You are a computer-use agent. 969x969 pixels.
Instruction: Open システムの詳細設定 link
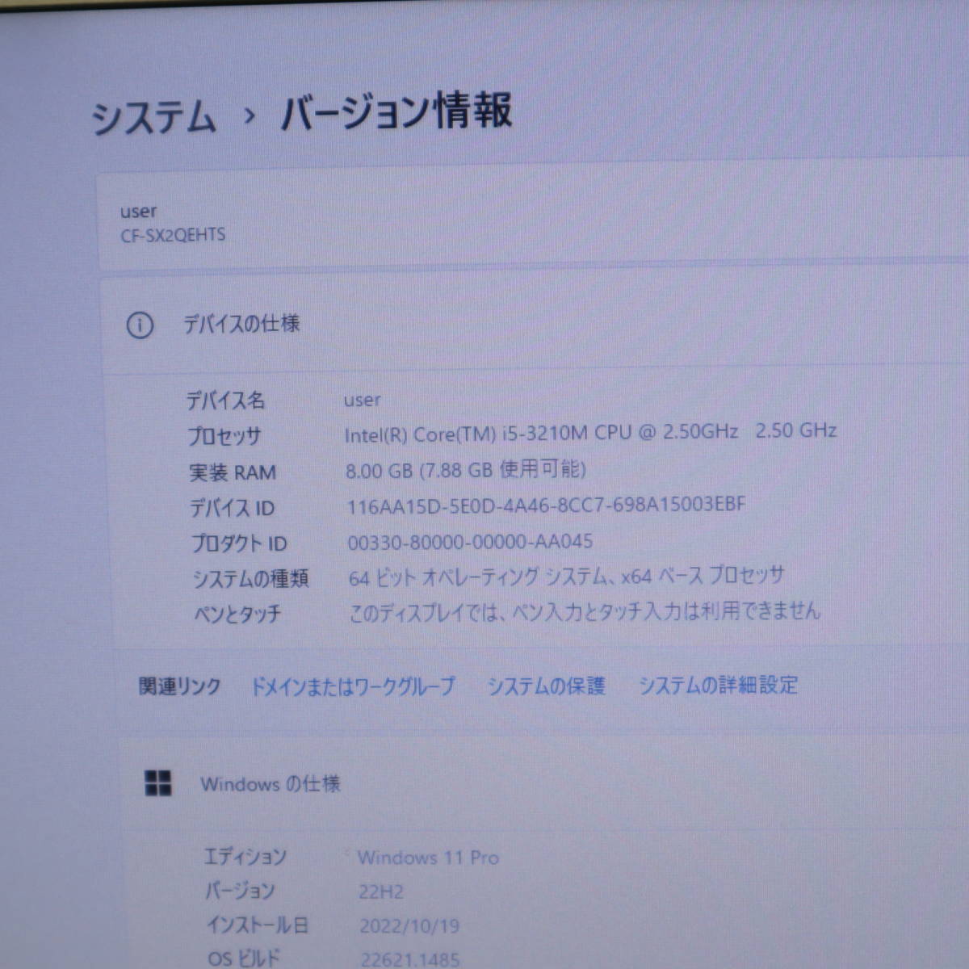718,686
